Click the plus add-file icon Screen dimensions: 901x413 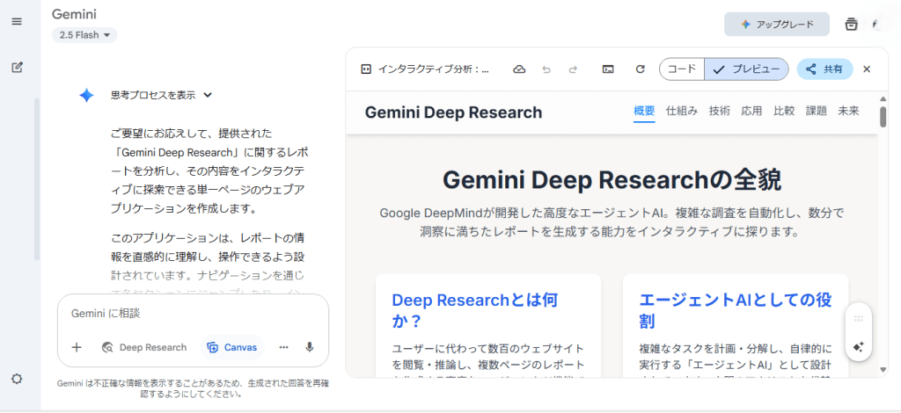[x=77, y=347]
